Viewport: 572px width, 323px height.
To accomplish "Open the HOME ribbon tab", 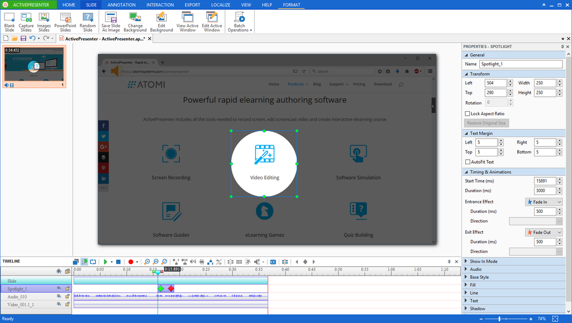I will [69, 4].
